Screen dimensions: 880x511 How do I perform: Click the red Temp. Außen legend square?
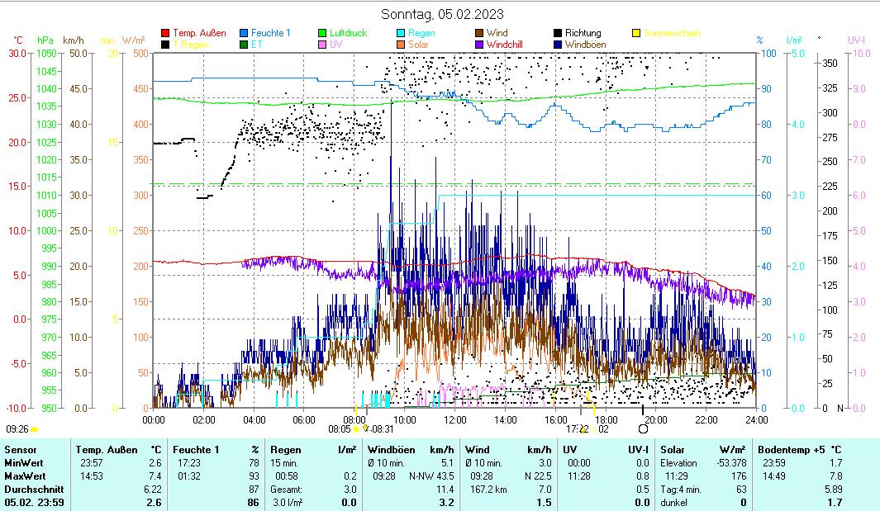coord(165,34)
